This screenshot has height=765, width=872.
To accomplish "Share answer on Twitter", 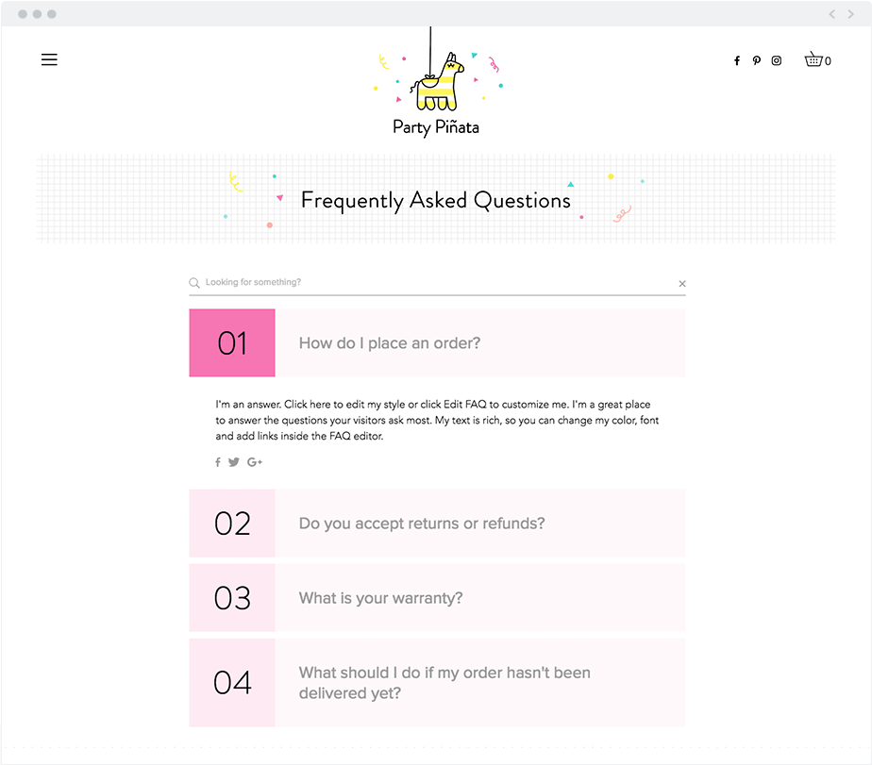I will click(x=234, y=462).
